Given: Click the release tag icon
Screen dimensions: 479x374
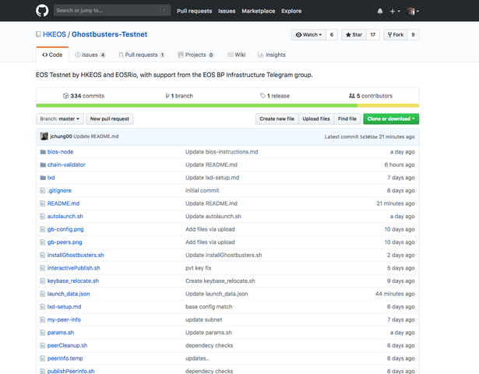Looking at the screenshot, I should click(x=263, y=96).
